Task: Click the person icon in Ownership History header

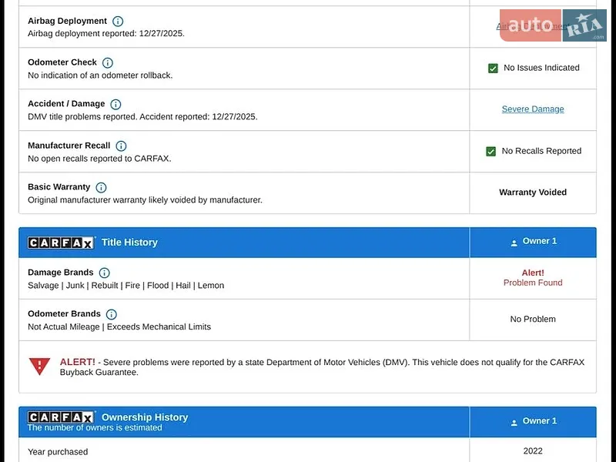Action: pos(514,423)
